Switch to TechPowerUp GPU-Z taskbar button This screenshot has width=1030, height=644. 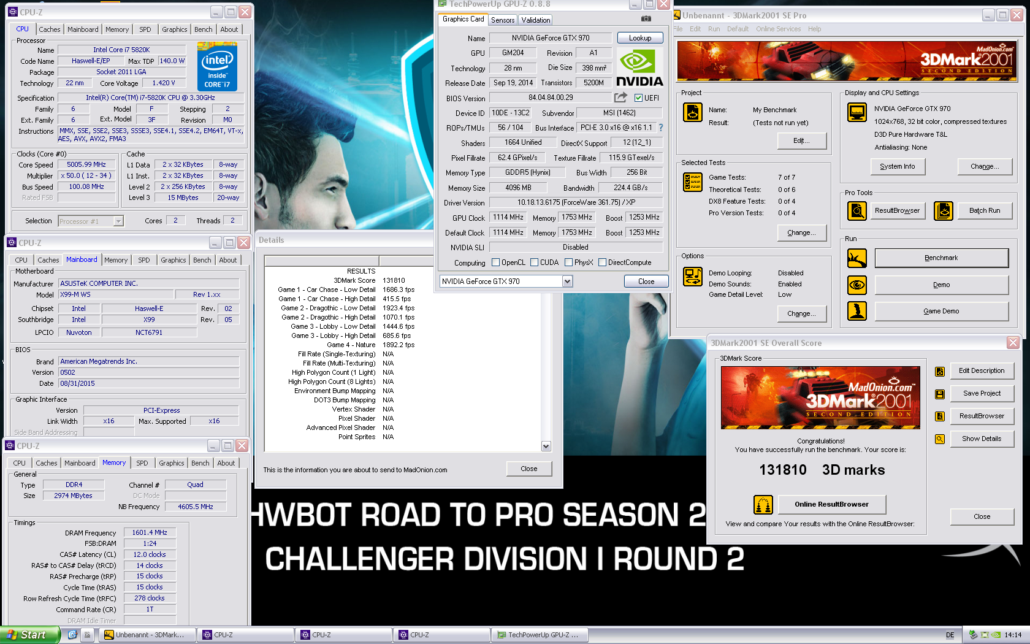coord(540,635)
